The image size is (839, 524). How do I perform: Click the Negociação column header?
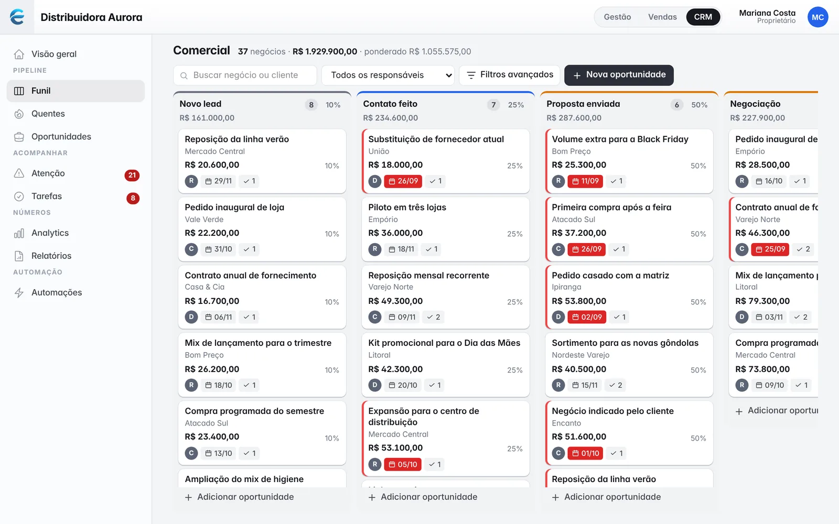[x=755, y=104]
